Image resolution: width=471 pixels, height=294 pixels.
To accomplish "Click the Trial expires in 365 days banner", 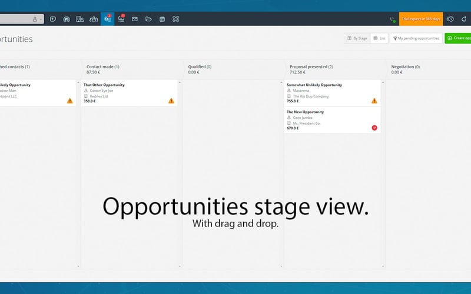I will pyautogui.click(x=421, y=19).
